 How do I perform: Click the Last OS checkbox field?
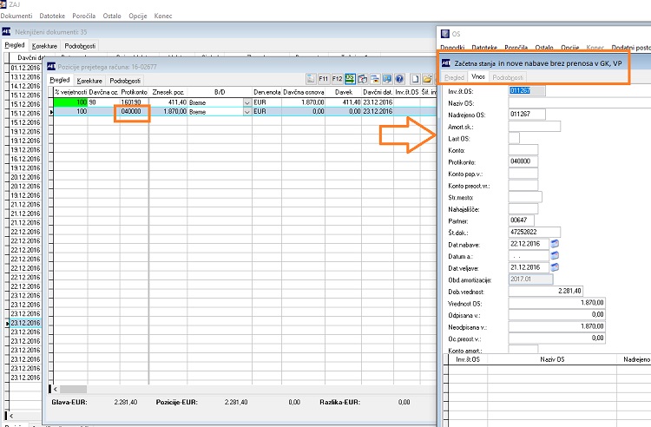coord(514,138)
